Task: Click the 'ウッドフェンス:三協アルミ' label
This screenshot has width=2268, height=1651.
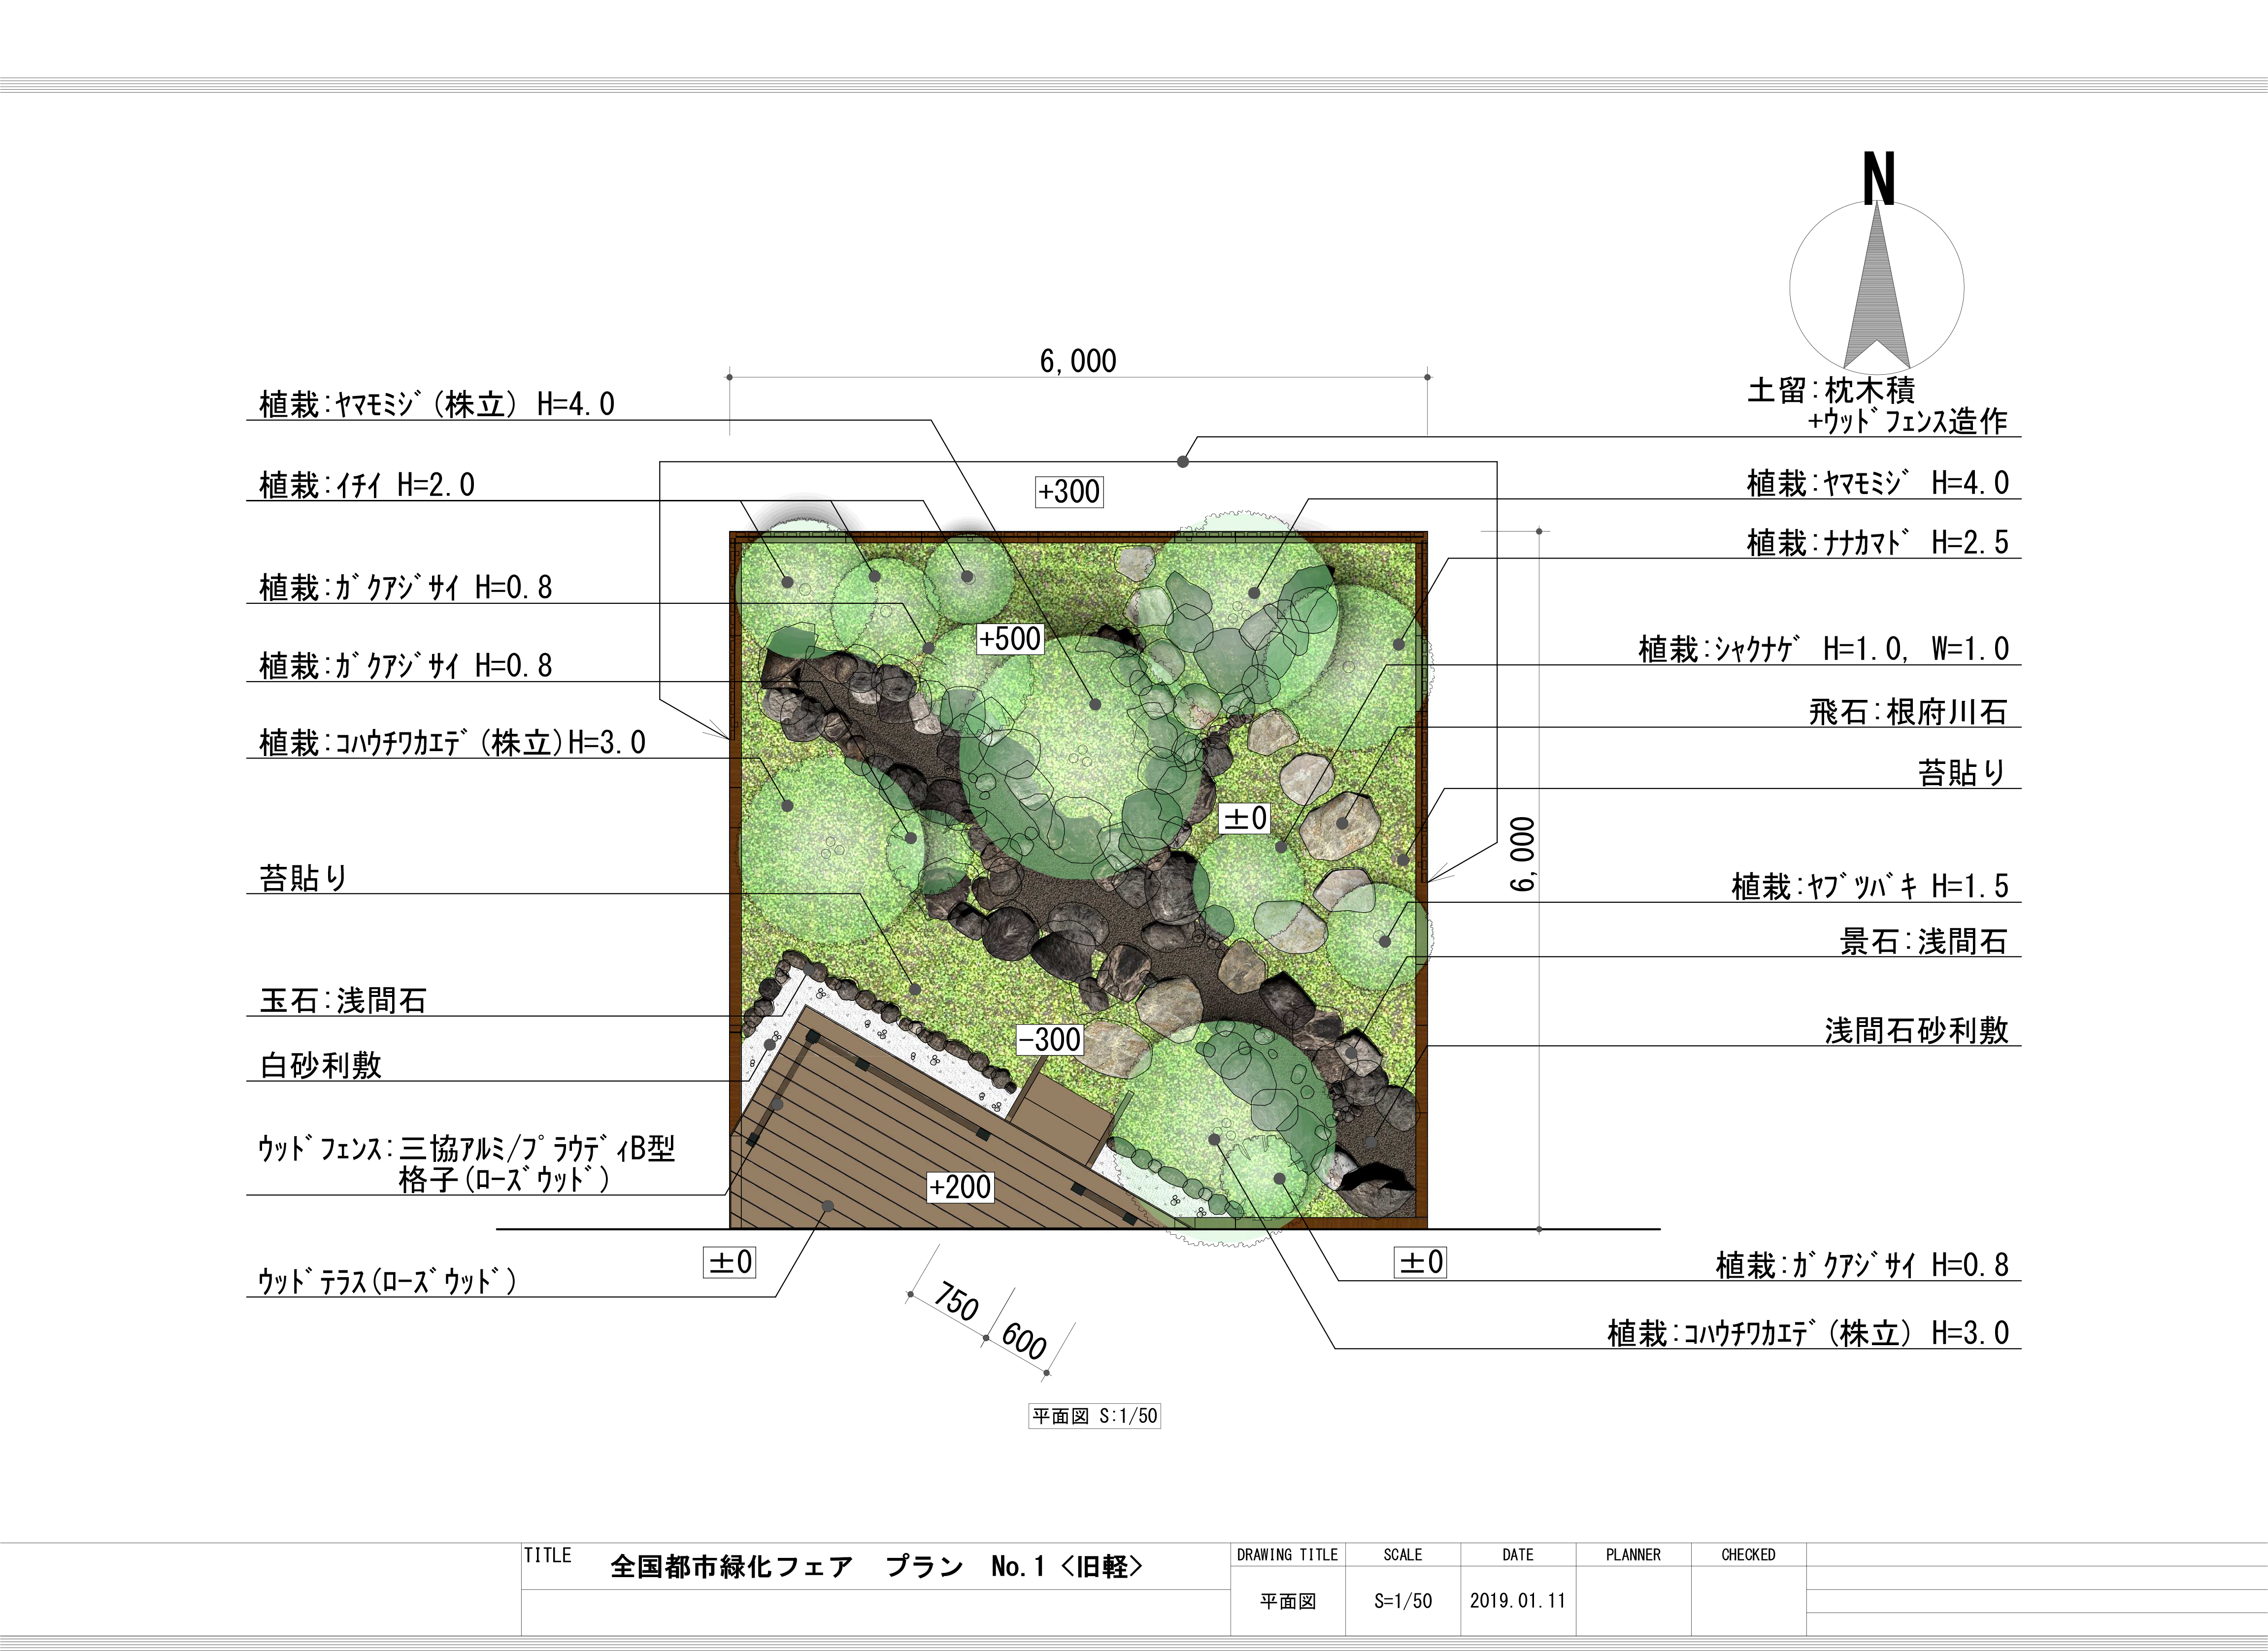Action: [466, 1164]
